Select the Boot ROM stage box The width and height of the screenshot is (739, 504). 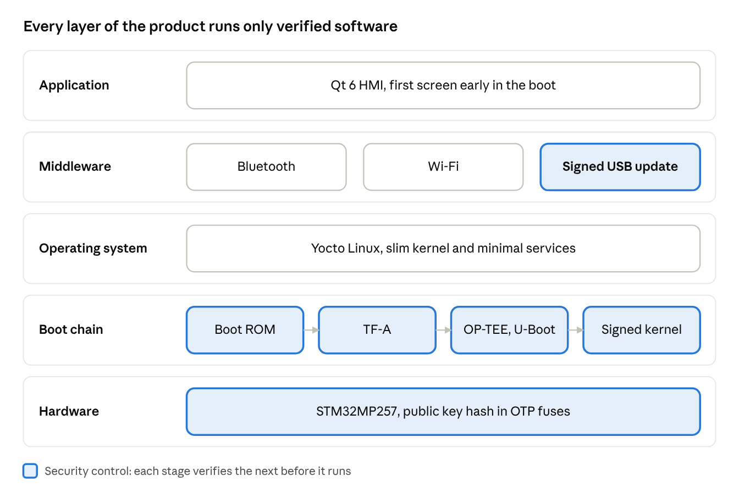[x=245, y=330]
